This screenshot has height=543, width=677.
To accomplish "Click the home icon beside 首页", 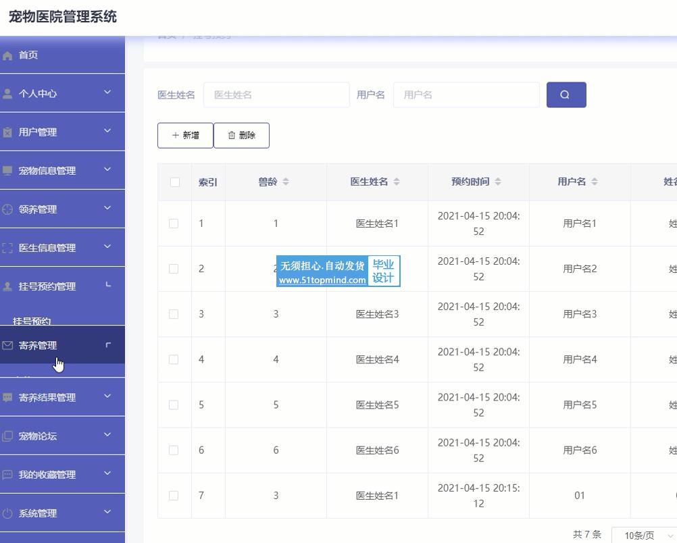I will (8, 55).
